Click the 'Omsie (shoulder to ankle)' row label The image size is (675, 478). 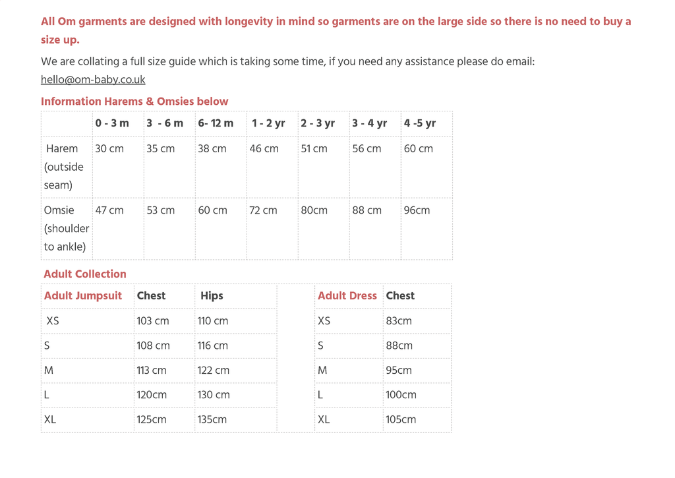(x=66, y=228)
